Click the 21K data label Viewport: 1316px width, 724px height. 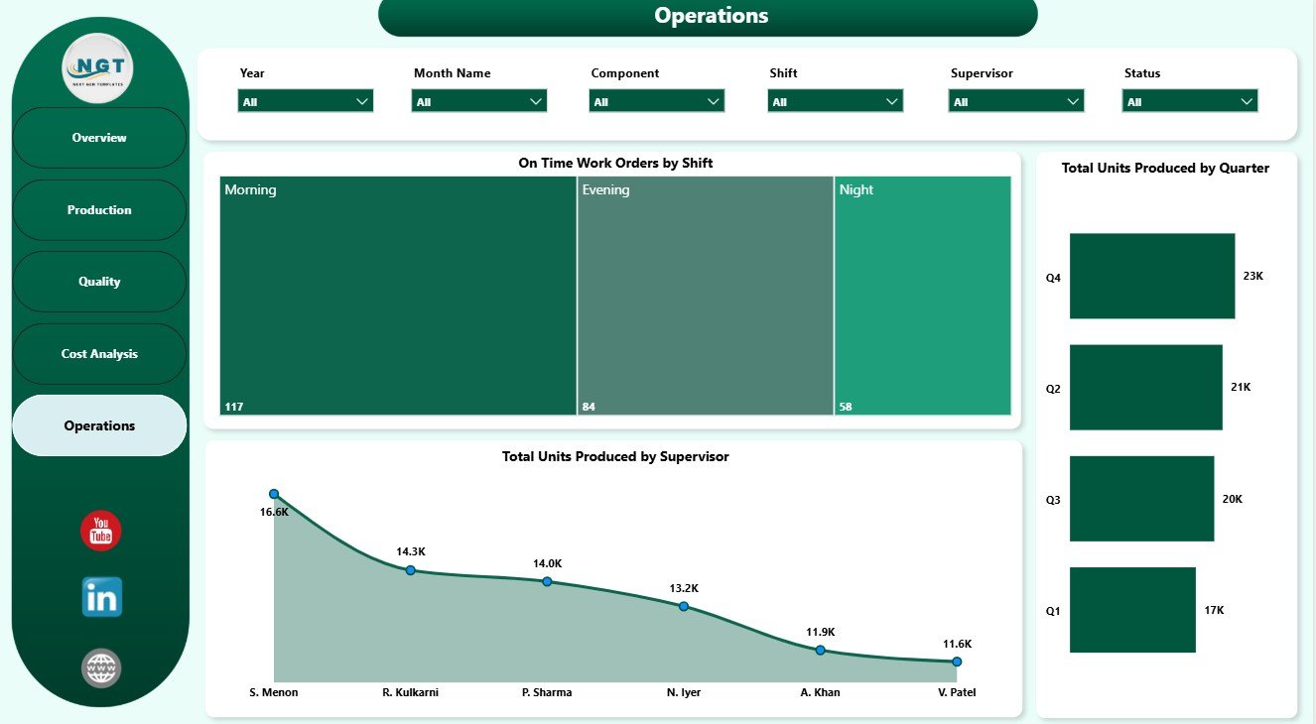point(1241,387)
